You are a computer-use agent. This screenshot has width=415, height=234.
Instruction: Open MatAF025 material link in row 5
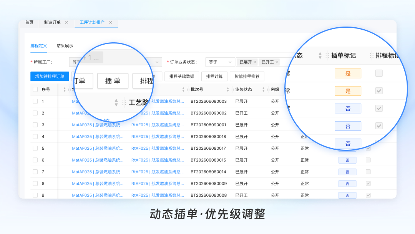(x=98, y=149)
